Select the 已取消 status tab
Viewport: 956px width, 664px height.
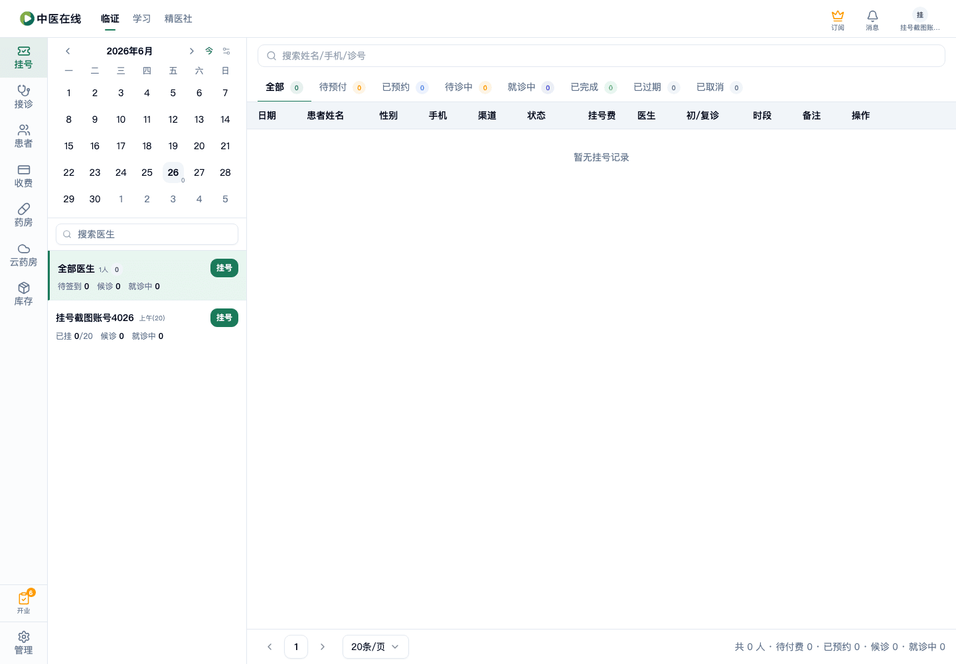point(719,88)
